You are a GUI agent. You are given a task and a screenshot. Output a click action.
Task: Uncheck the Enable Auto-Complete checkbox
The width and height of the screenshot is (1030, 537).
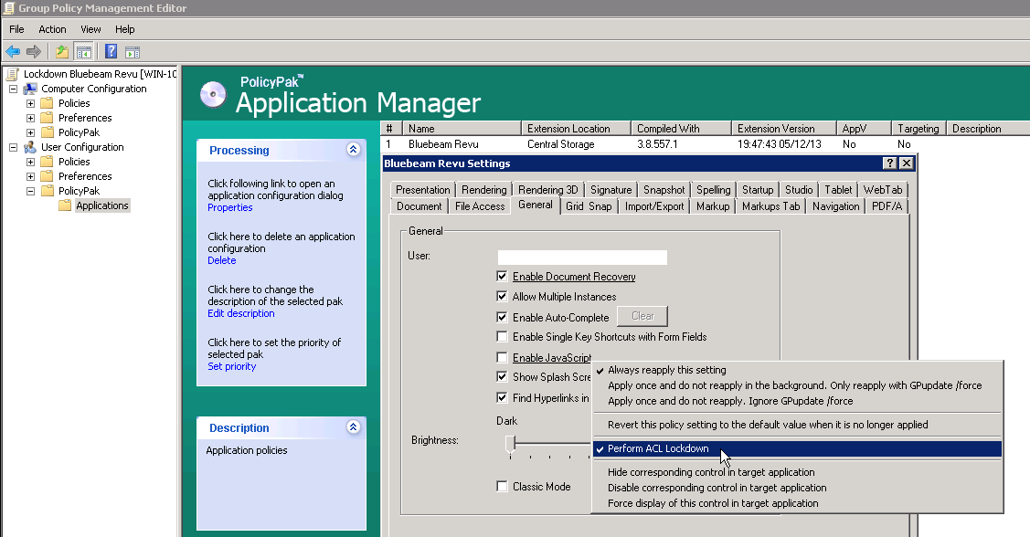(x=502, y=317)
